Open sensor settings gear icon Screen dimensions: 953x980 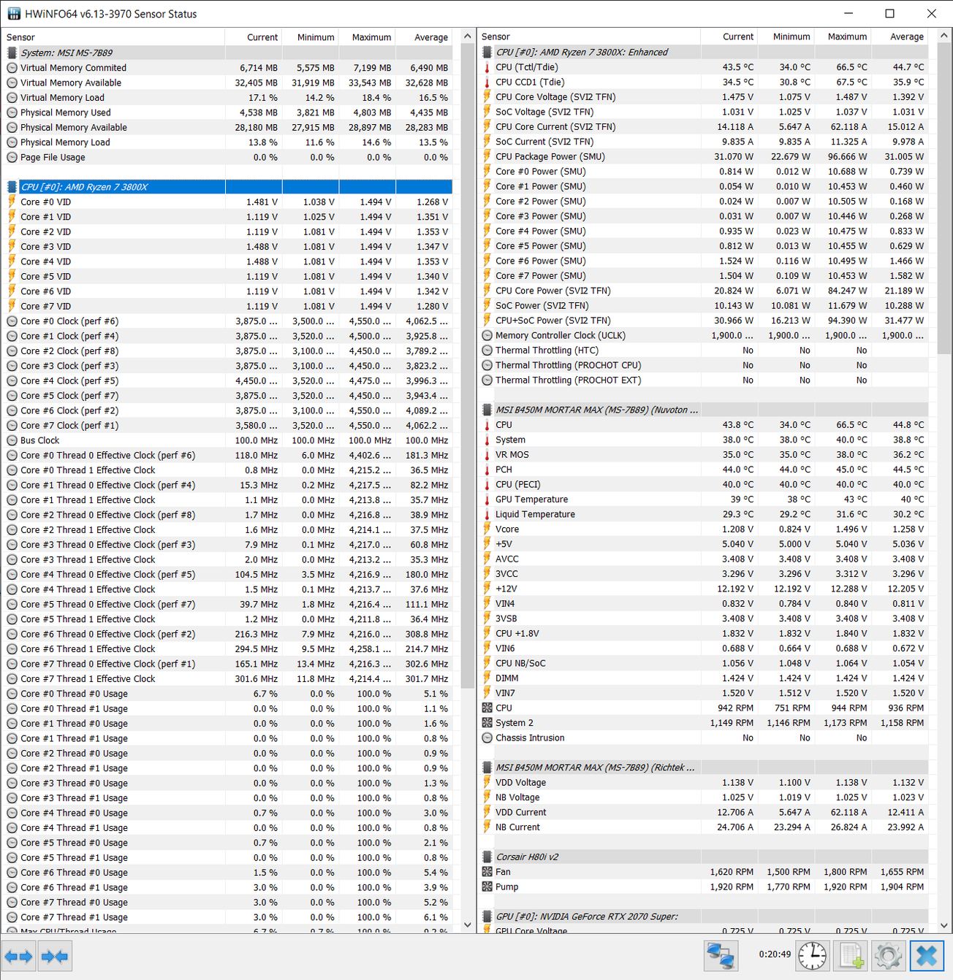888,956
